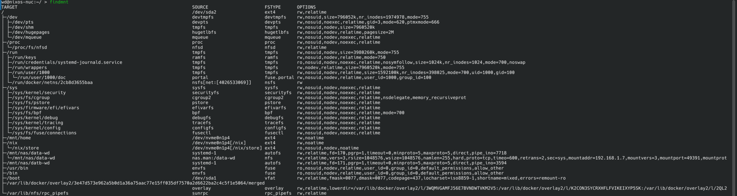This screenshot has width=737, height=196.
Task: Click the nas.man:/data-wd source text
Action: point(213,158)
